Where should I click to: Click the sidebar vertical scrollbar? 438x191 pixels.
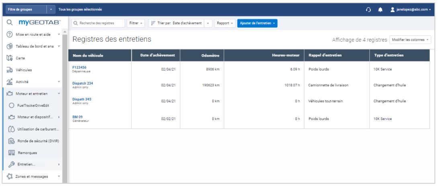point(64,100)
